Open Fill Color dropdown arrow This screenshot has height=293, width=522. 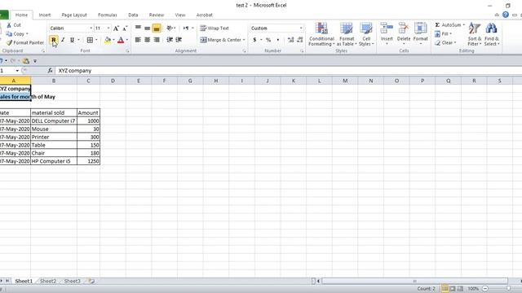coord(113,40)
